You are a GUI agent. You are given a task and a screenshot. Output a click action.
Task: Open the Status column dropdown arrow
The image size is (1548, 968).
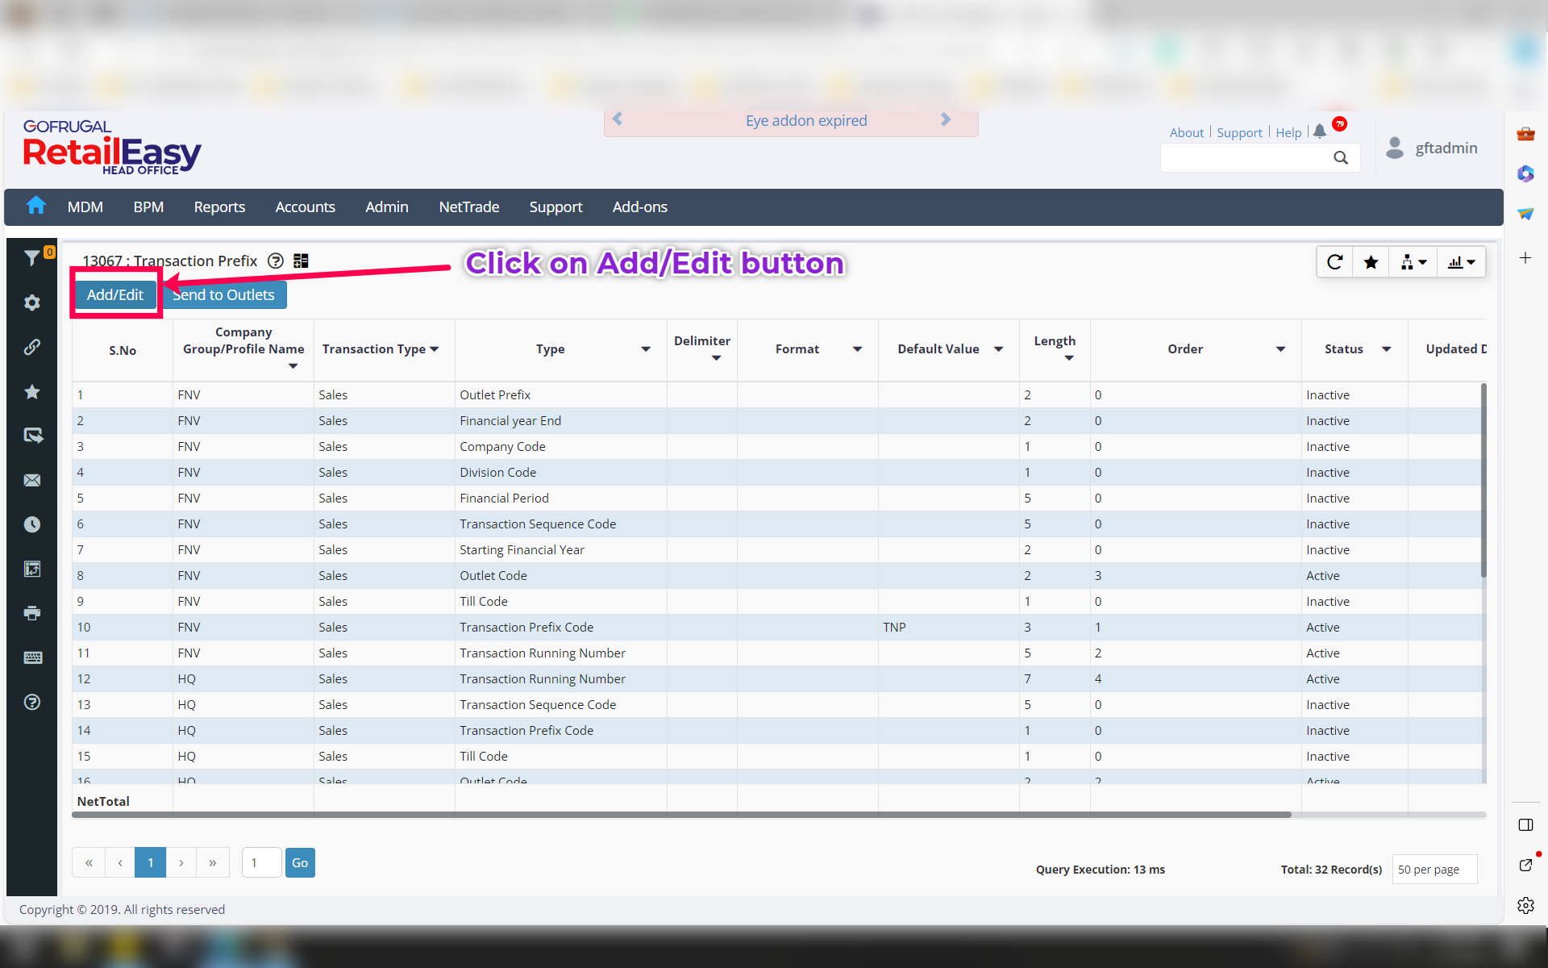point(1386,349)
